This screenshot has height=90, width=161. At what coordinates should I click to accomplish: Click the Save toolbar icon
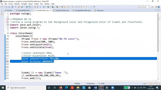pos(6,7)
